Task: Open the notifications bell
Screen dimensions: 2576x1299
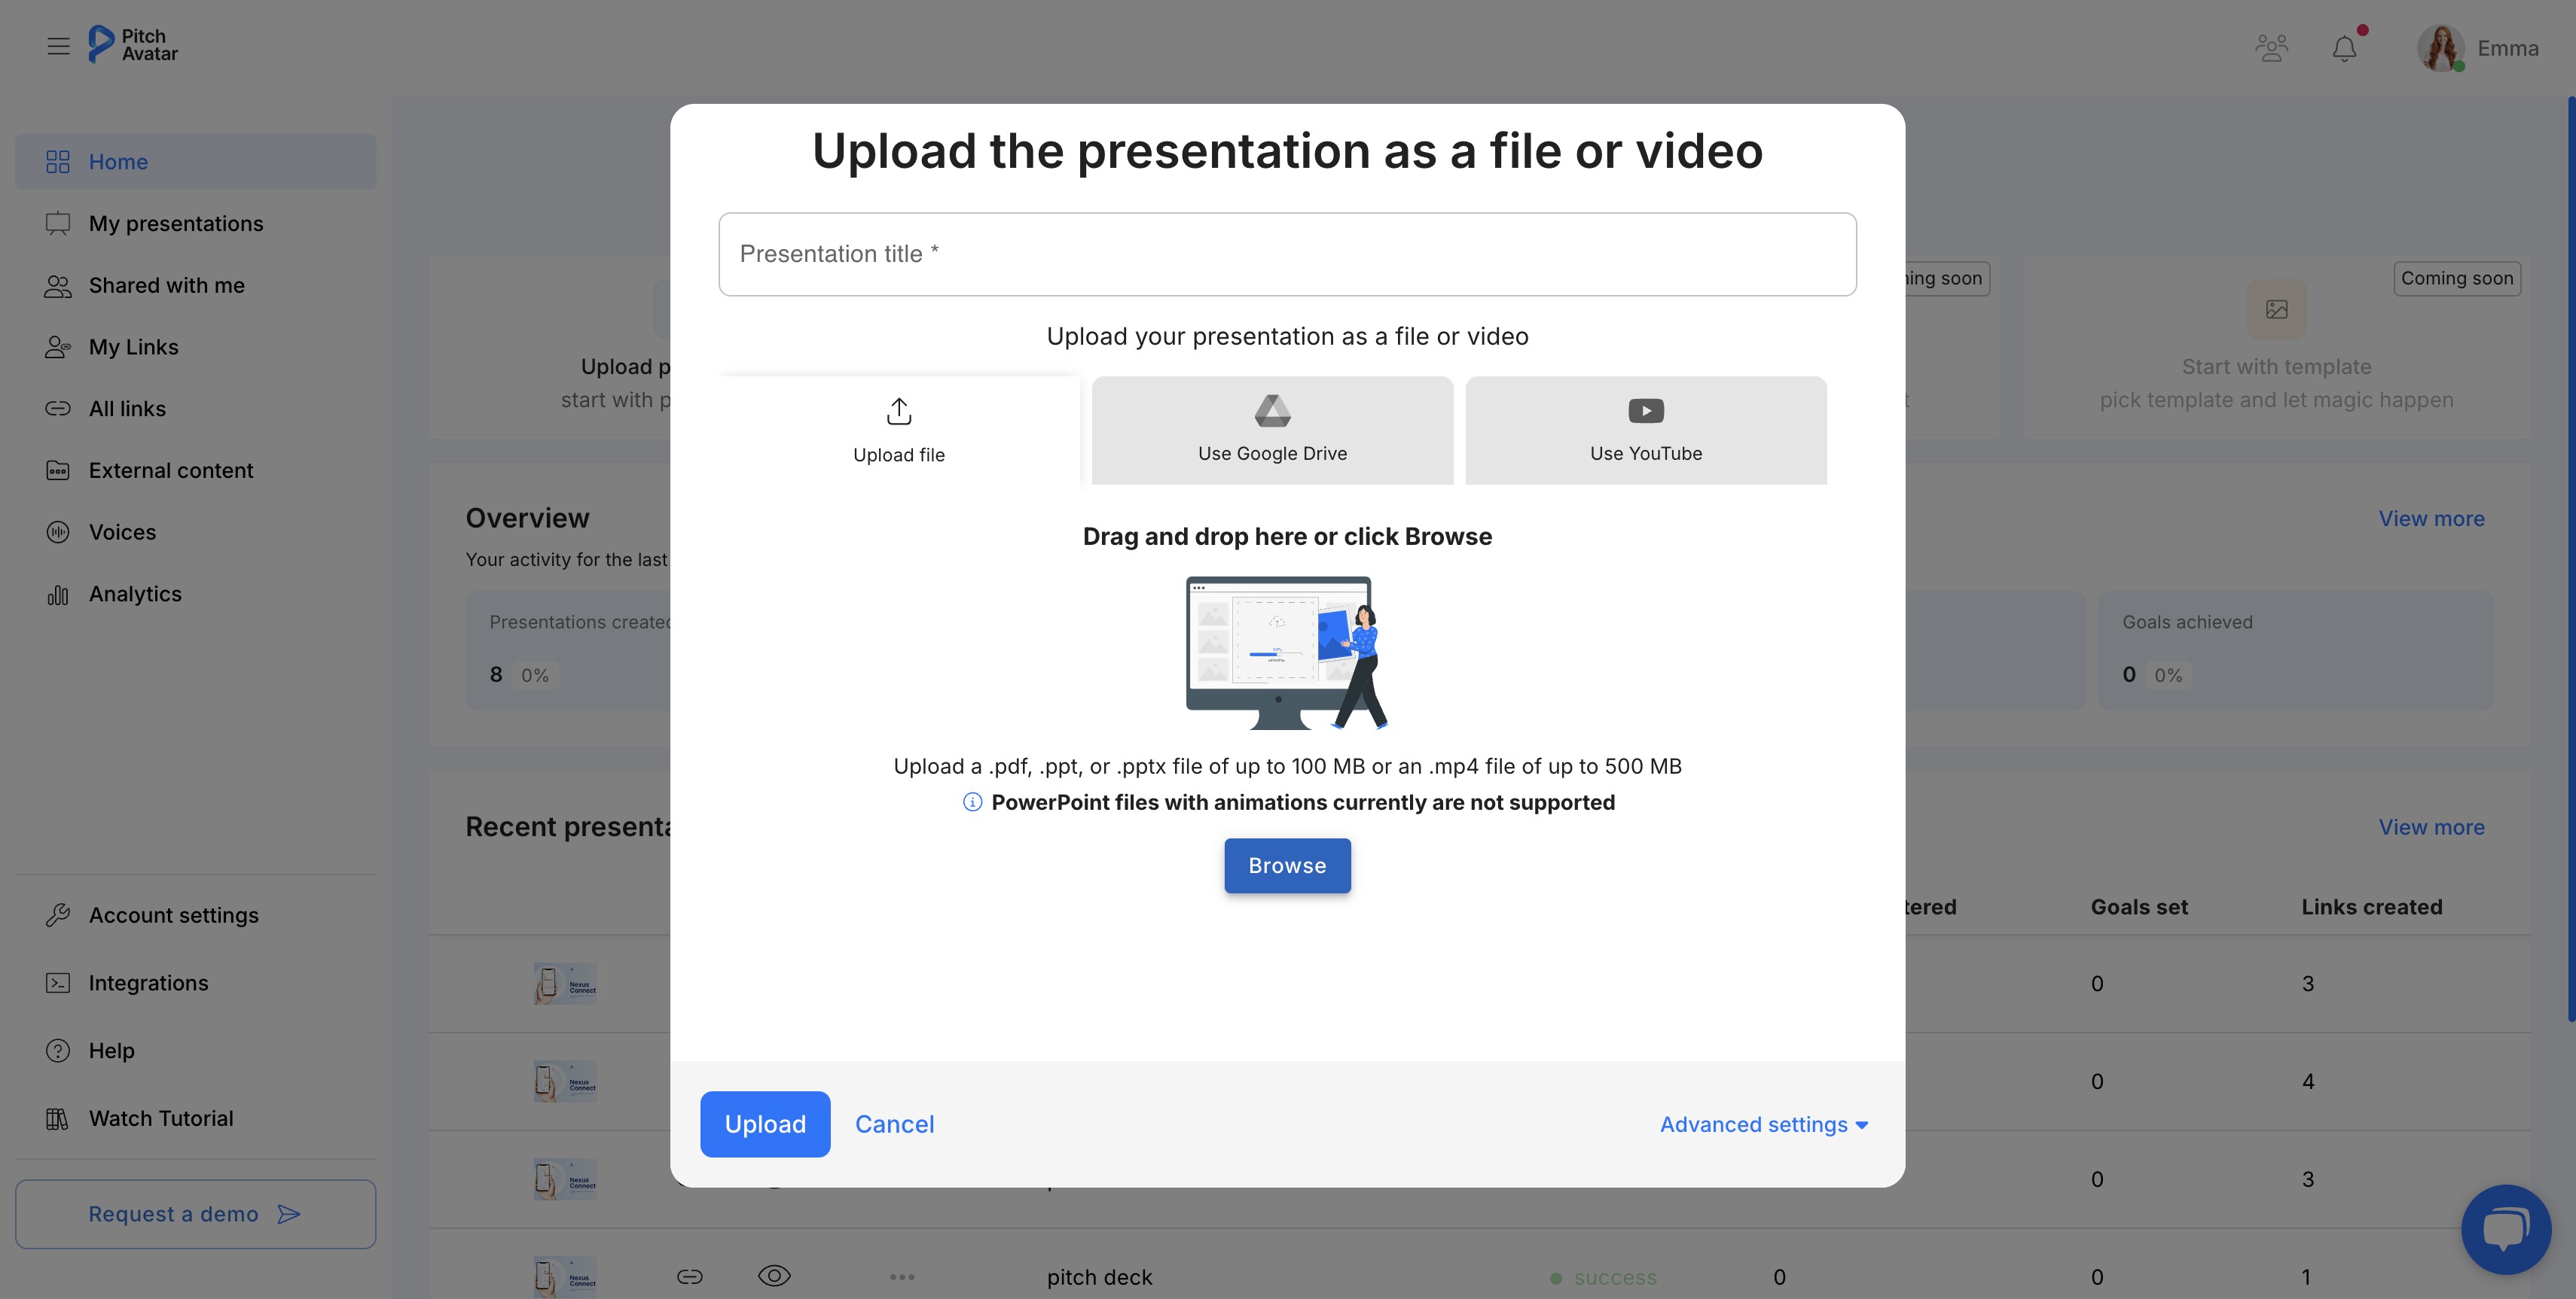Action: [x=2344, y=48]
